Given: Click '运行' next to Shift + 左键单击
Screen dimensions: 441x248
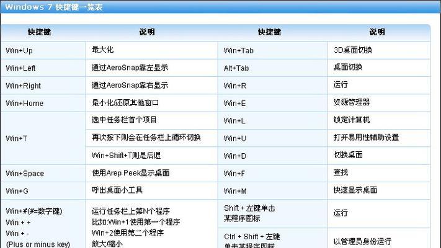Looking at the screenshot, I should tap(341, 213).
